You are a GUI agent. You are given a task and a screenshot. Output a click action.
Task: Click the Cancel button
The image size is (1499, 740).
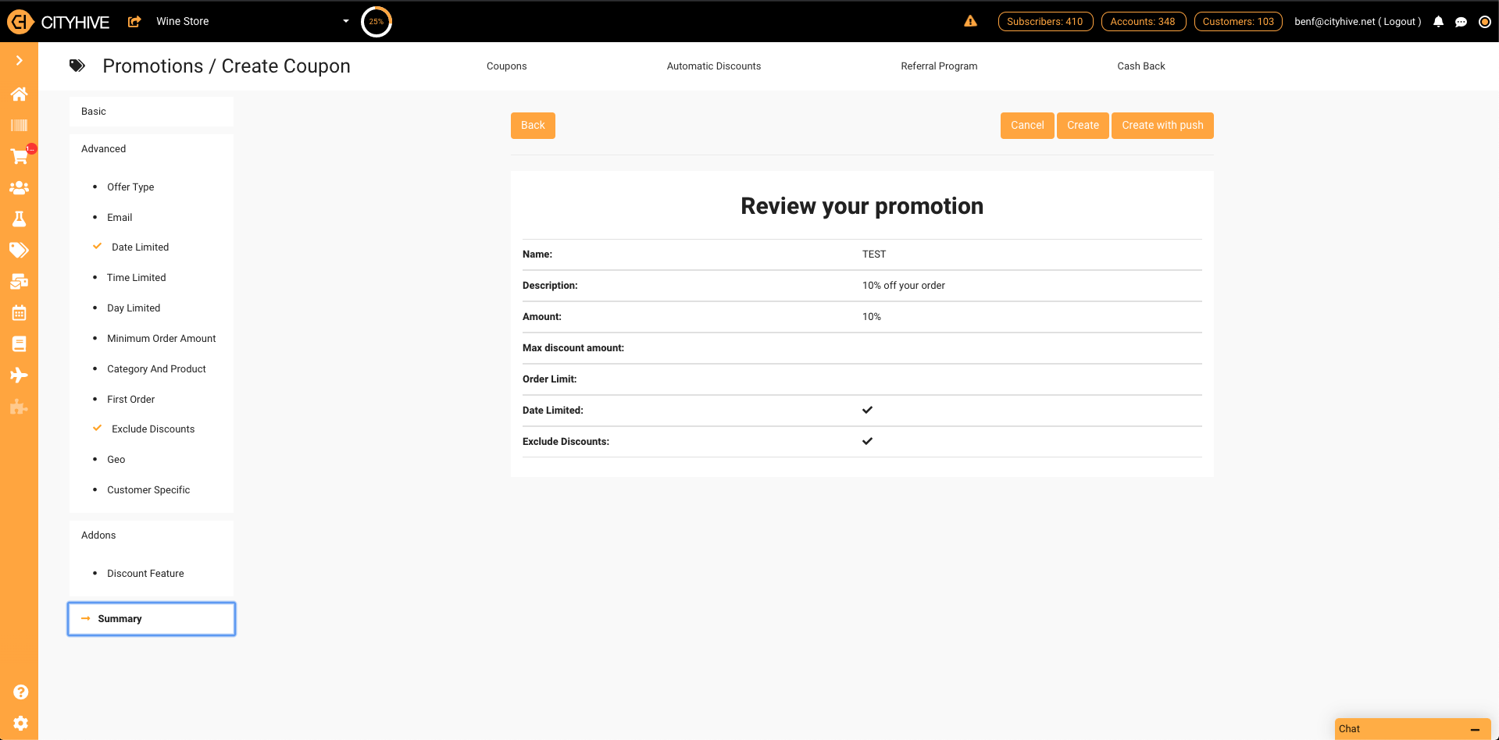coord(1027,126)
